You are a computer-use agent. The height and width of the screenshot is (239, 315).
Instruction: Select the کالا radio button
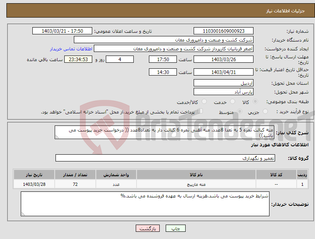[256, 102]
